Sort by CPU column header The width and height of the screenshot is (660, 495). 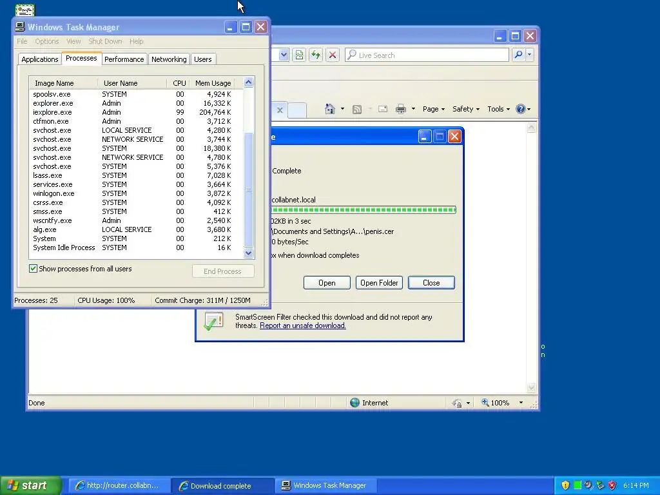pyautogui.click(x=179, y=83)
